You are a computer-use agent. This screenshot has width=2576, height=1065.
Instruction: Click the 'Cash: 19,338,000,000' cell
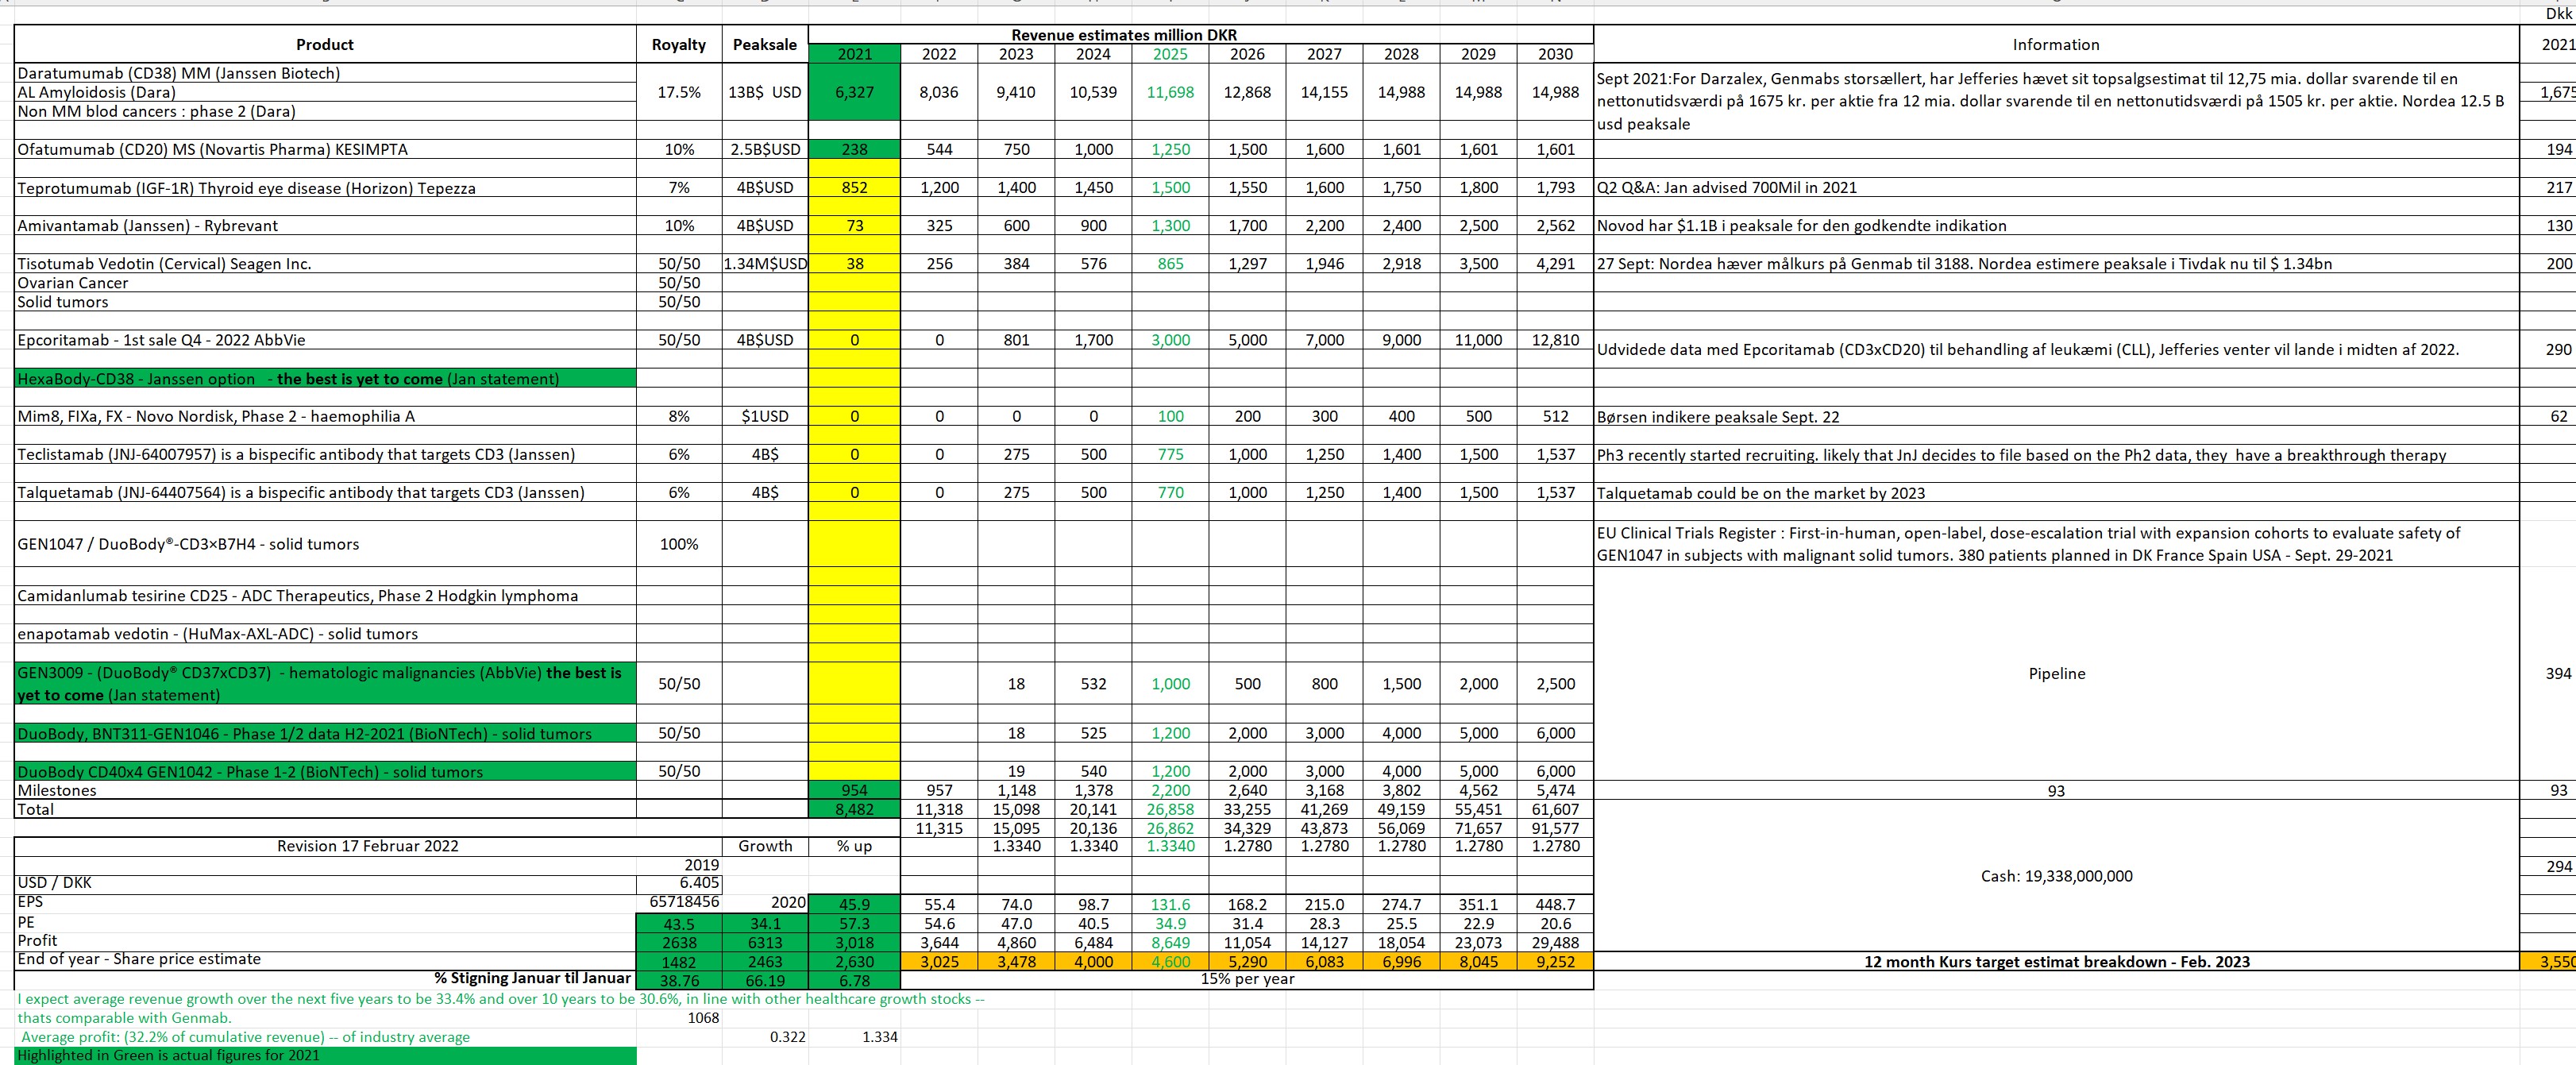pyautogui.click(x=2056, y=876)
